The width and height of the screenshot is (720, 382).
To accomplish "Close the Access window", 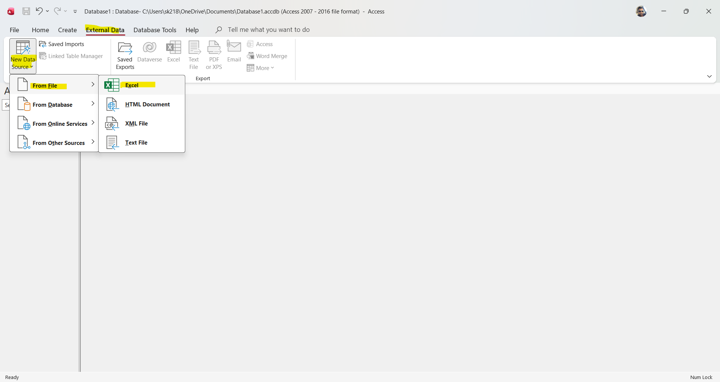I will (709, 11).
